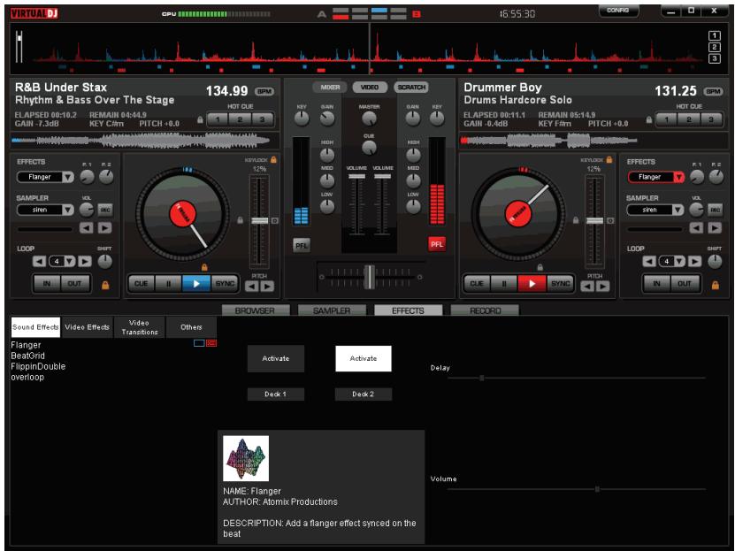Hit CUE on the left deck

[142, 284]
